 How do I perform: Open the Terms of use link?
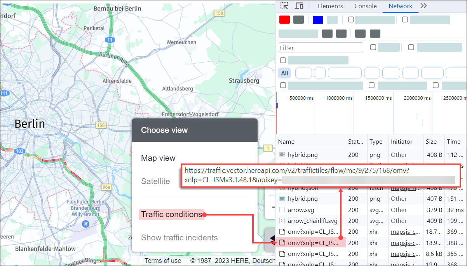click(163, 261)
